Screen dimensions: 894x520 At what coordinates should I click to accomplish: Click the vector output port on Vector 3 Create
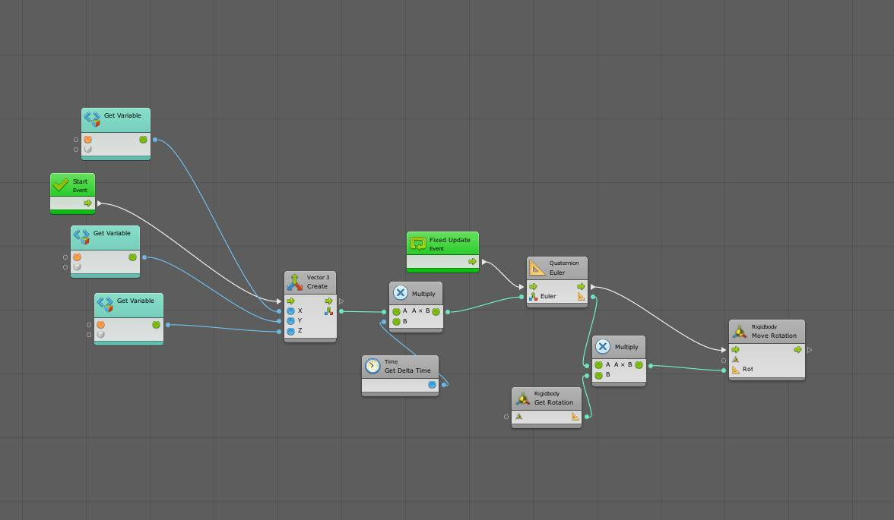pyautogui.click(x=328, y=311)
